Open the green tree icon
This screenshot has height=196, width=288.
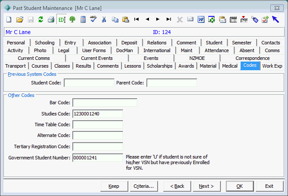tap(72, 19)
